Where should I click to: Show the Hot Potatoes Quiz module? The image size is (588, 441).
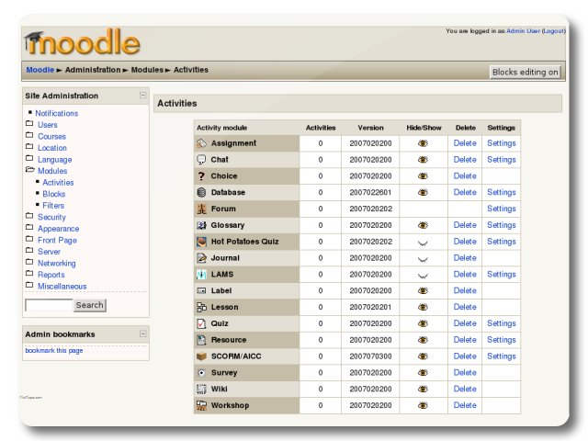pos(423,243)
